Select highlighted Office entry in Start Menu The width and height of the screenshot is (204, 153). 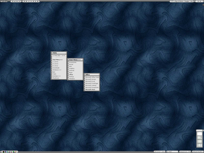(x=75, y=75)
